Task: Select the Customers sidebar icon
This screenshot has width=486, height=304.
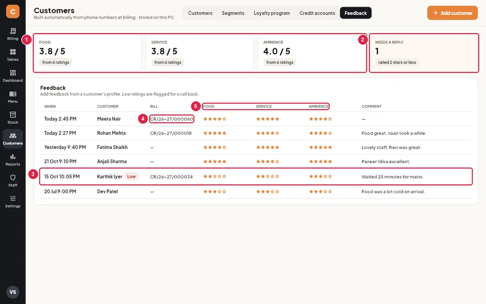Action: pyautogui.click(x=13, y=139)
